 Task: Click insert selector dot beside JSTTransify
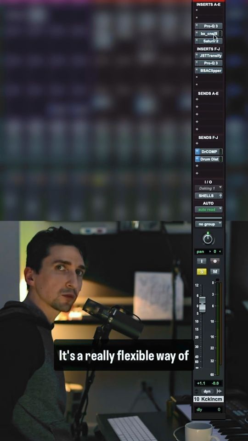pos(197,56)
